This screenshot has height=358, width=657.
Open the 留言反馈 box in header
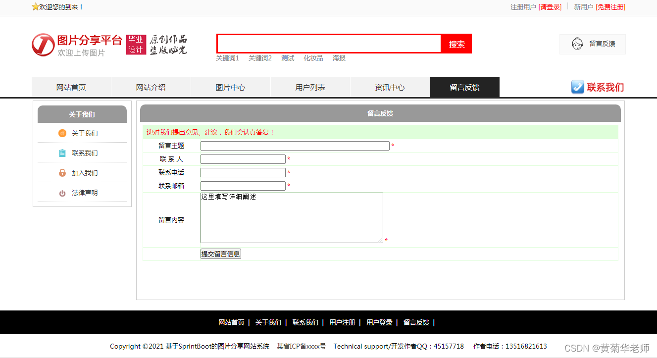(593, 44)
